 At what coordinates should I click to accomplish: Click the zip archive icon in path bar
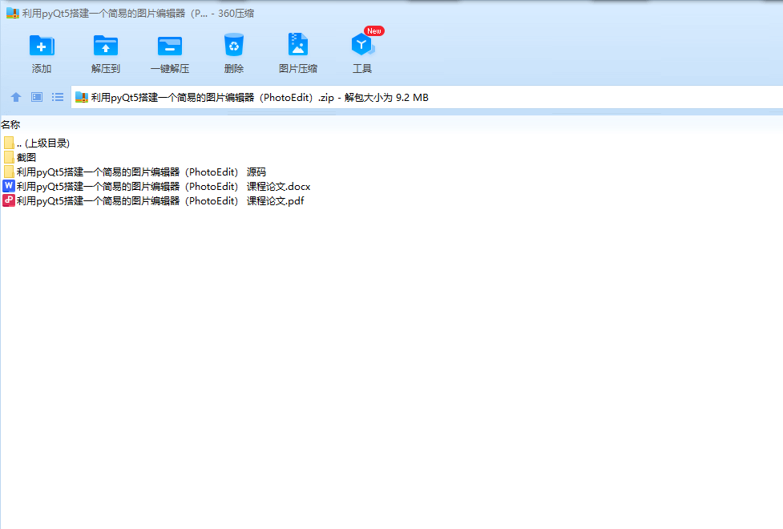pos(82,98)
